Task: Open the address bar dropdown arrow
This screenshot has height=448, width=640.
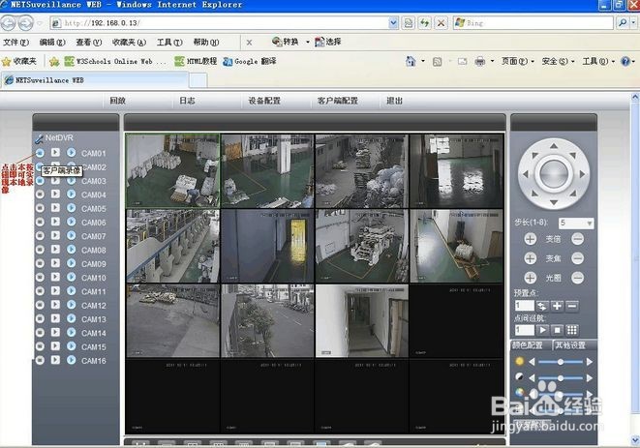Action: tap(393, 23)
